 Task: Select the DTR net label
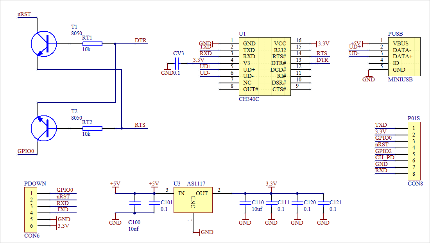tap(140, 40)
